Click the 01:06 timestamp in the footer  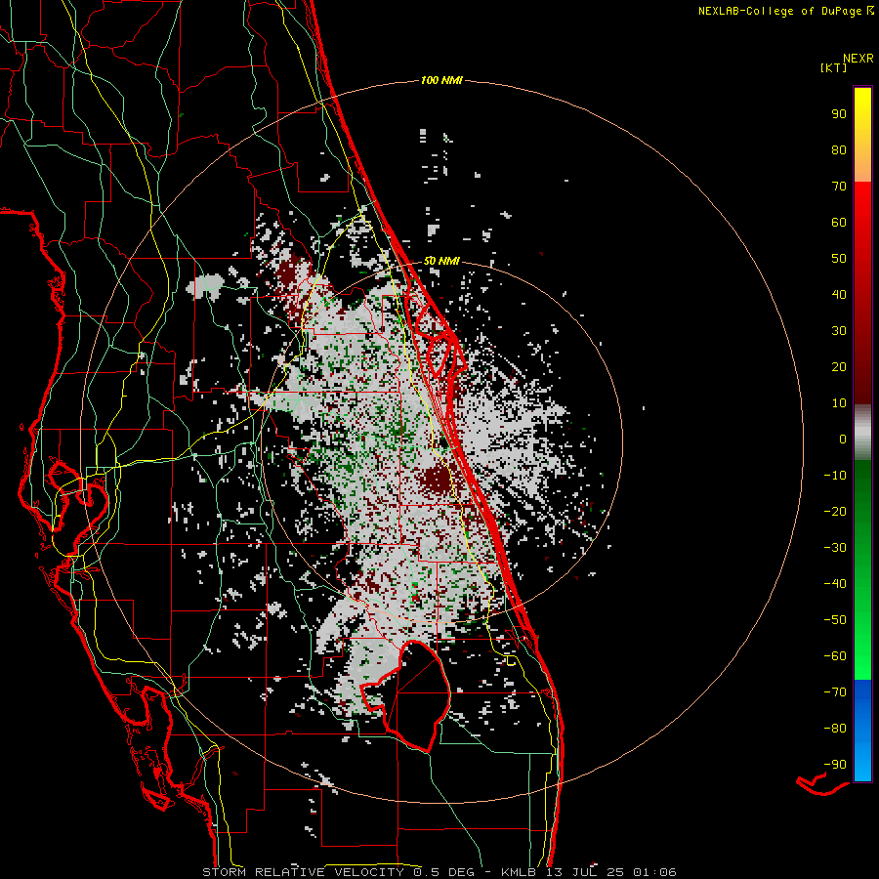[x=654, y=872]
